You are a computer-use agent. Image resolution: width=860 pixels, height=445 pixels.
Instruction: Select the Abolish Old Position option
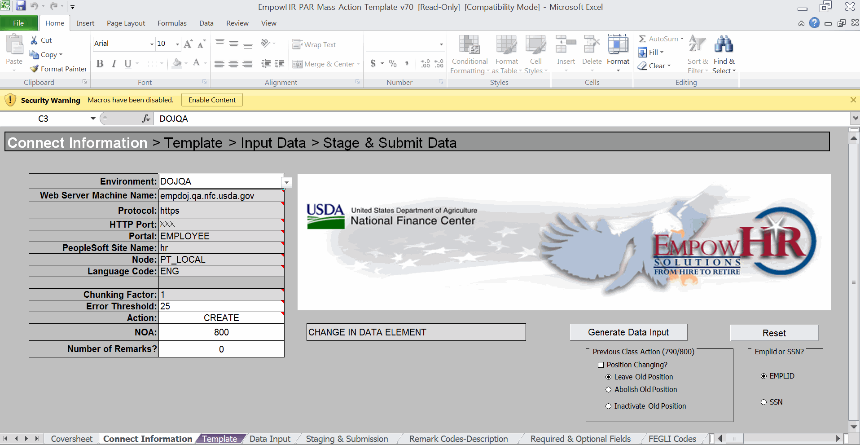coord(609,390)
